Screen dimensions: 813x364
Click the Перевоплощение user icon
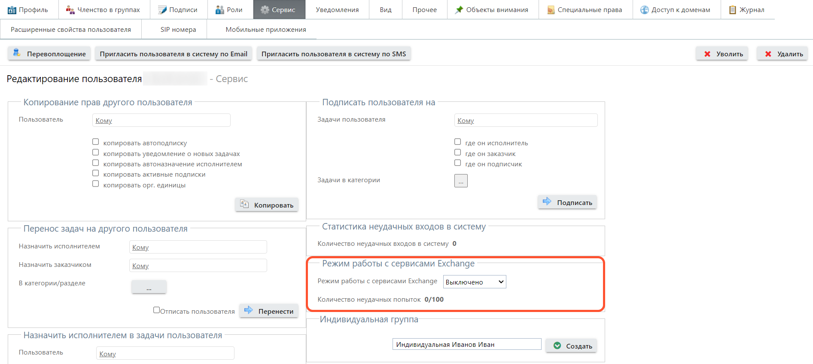[17, 52]
